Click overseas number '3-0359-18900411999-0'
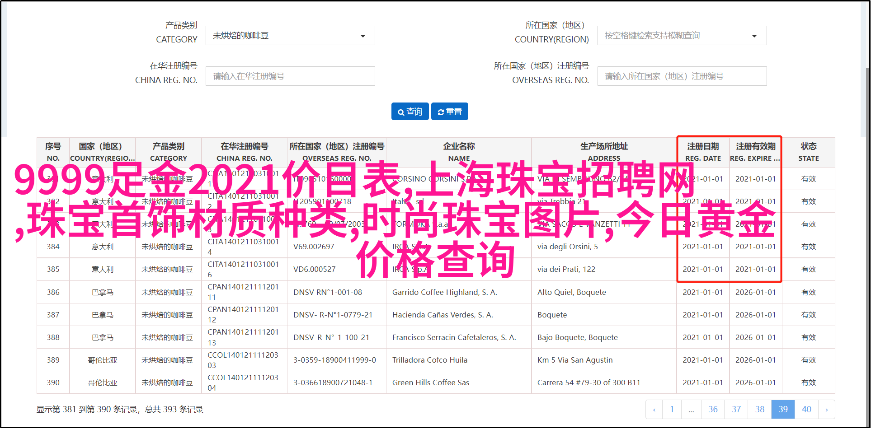The width and height of the screenshot is (871, 429). 334,360
